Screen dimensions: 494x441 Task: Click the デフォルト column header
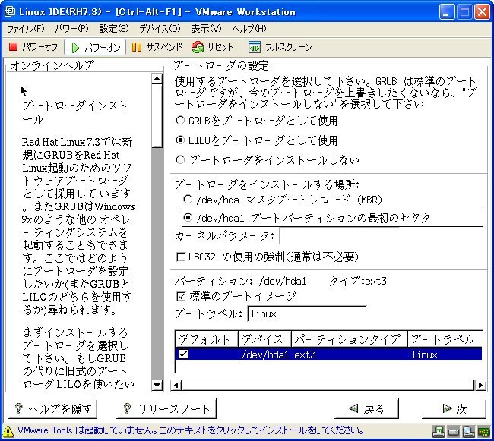(x=206, y=339)
